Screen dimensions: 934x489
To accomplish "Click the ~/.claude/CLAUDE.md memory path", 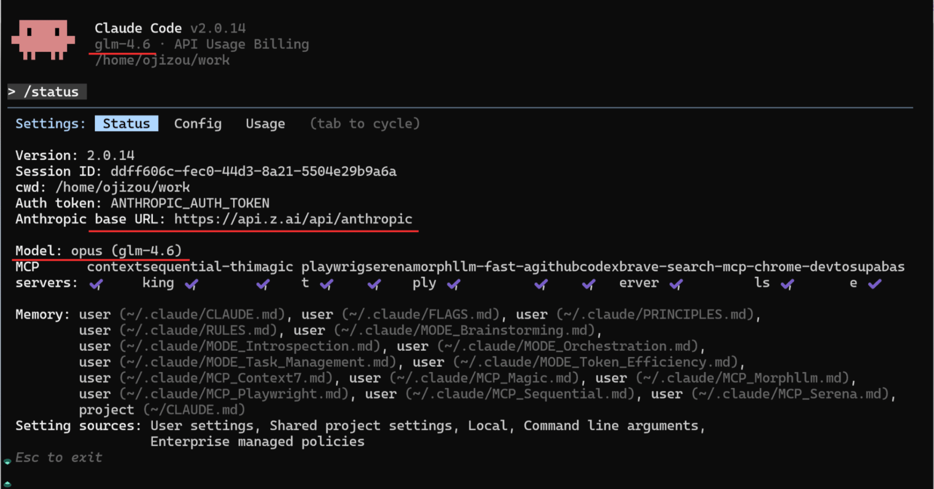I will pyautogui.click(x=202, y=314).
